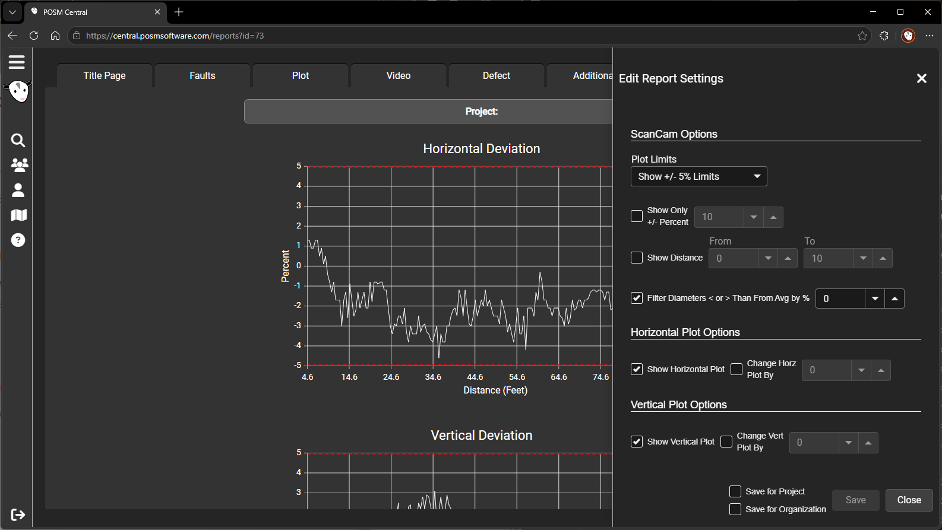Screen dimensions: 942x530
Task: Click the Change Vert Plot By input
Action: [x=814, y=443]
